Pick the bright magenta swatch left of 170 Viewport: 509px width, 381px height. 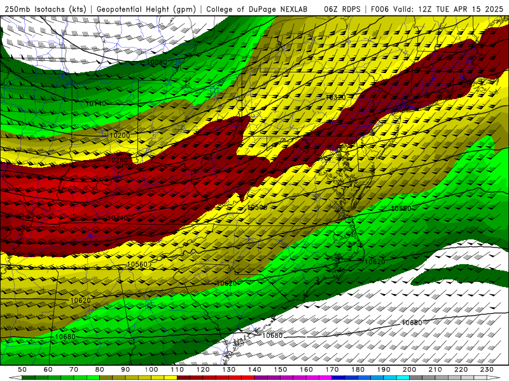(326, 378)
